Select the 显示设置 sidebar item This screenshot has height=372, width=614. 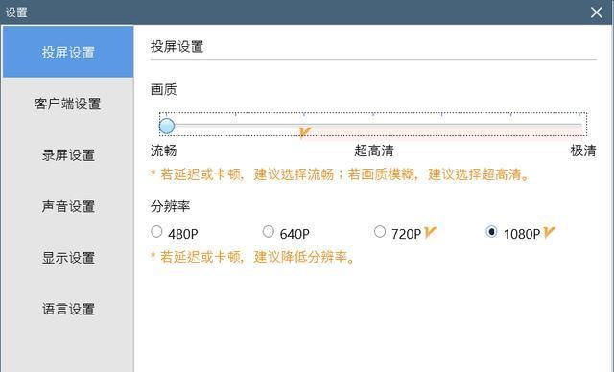click(68, 257)
